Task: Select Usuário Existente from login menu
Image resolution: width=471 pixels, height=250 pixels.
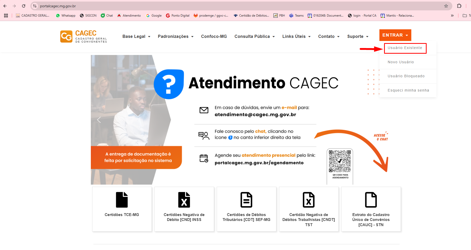Action: point(405,48)
